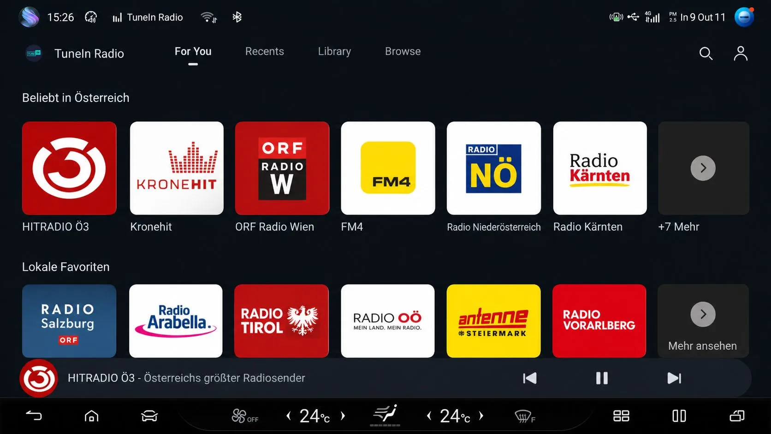Open Bluetooth status icon

click(237, 18)
